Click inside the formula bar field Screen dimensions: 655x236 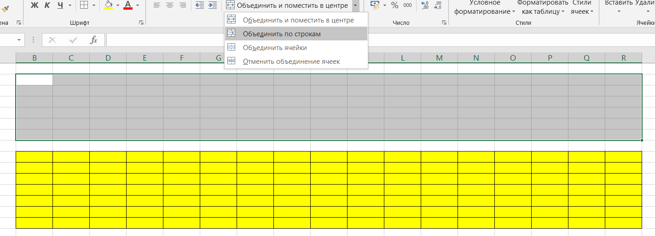click(377, 40)
